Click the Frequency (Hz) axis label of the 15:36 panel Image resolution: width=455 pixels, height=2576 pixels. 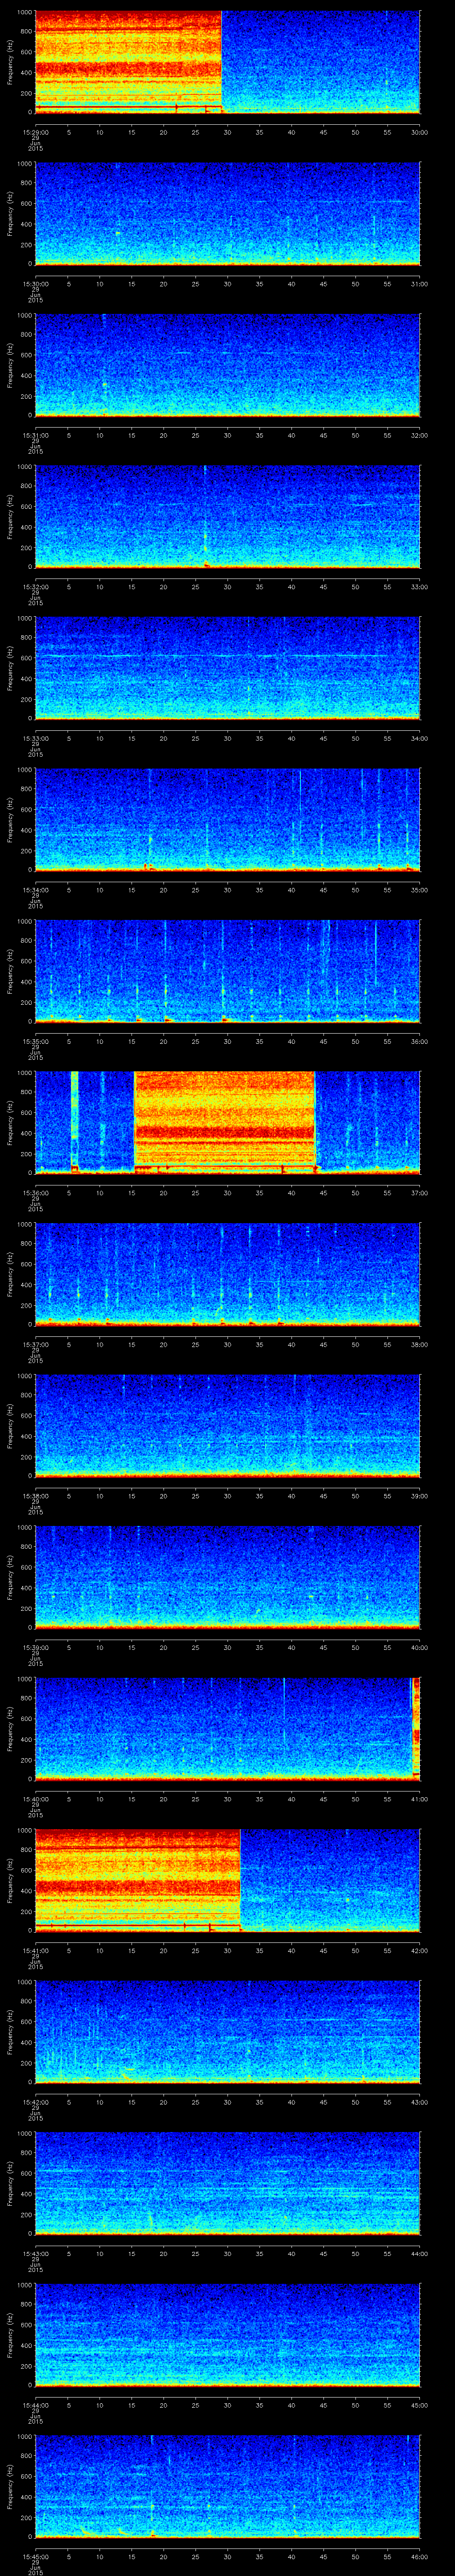10,1122
